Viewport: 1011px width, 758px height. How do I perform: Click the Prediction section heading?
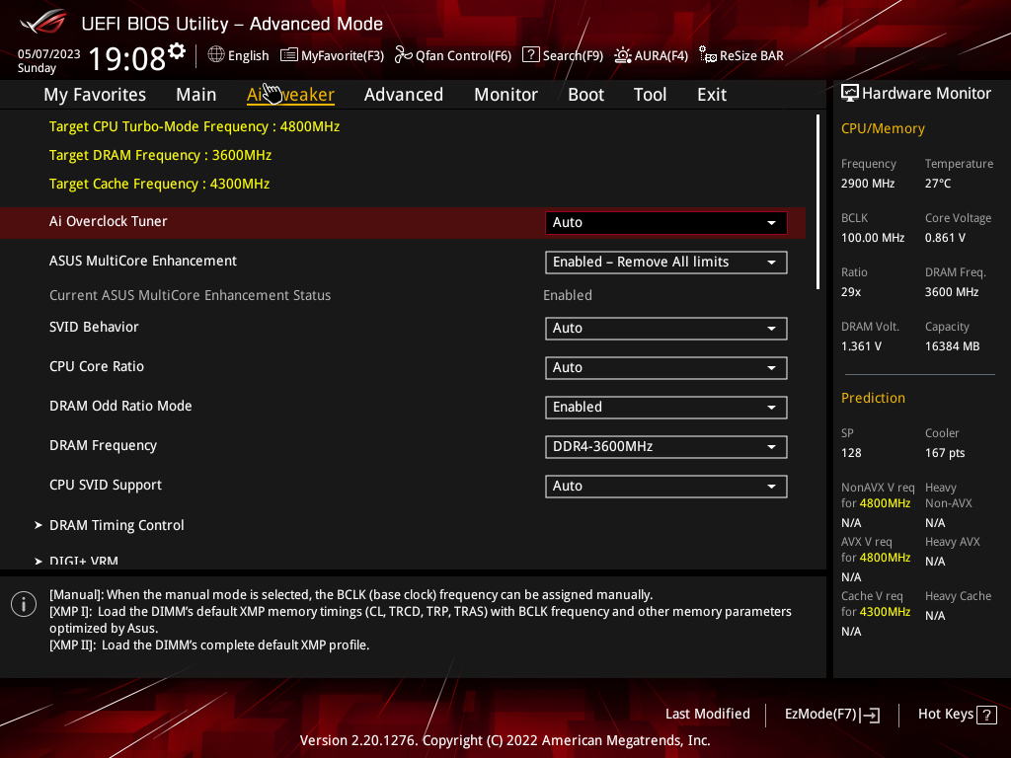873,398
